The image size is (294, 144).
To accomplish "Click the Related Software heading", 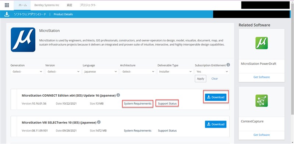I will (x=254, y=25).
